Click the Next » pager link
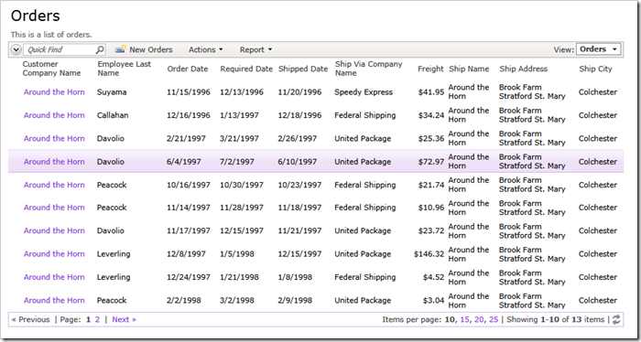Viewport: 641px width, 342px height. click(125, 319)
